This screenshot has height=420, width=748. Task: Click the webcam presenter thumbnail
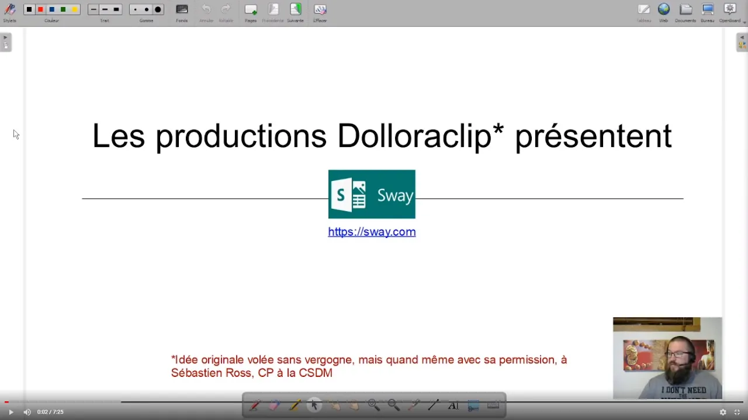click(667, 358)
